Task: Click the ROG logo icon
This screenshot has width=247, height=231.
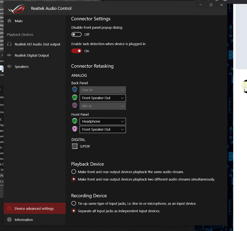Action: pyautogui.click(x=17, y=9)
